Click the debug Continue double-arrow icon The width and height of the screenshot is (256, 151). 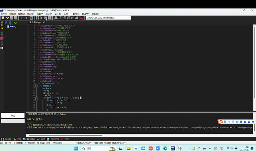72,18
